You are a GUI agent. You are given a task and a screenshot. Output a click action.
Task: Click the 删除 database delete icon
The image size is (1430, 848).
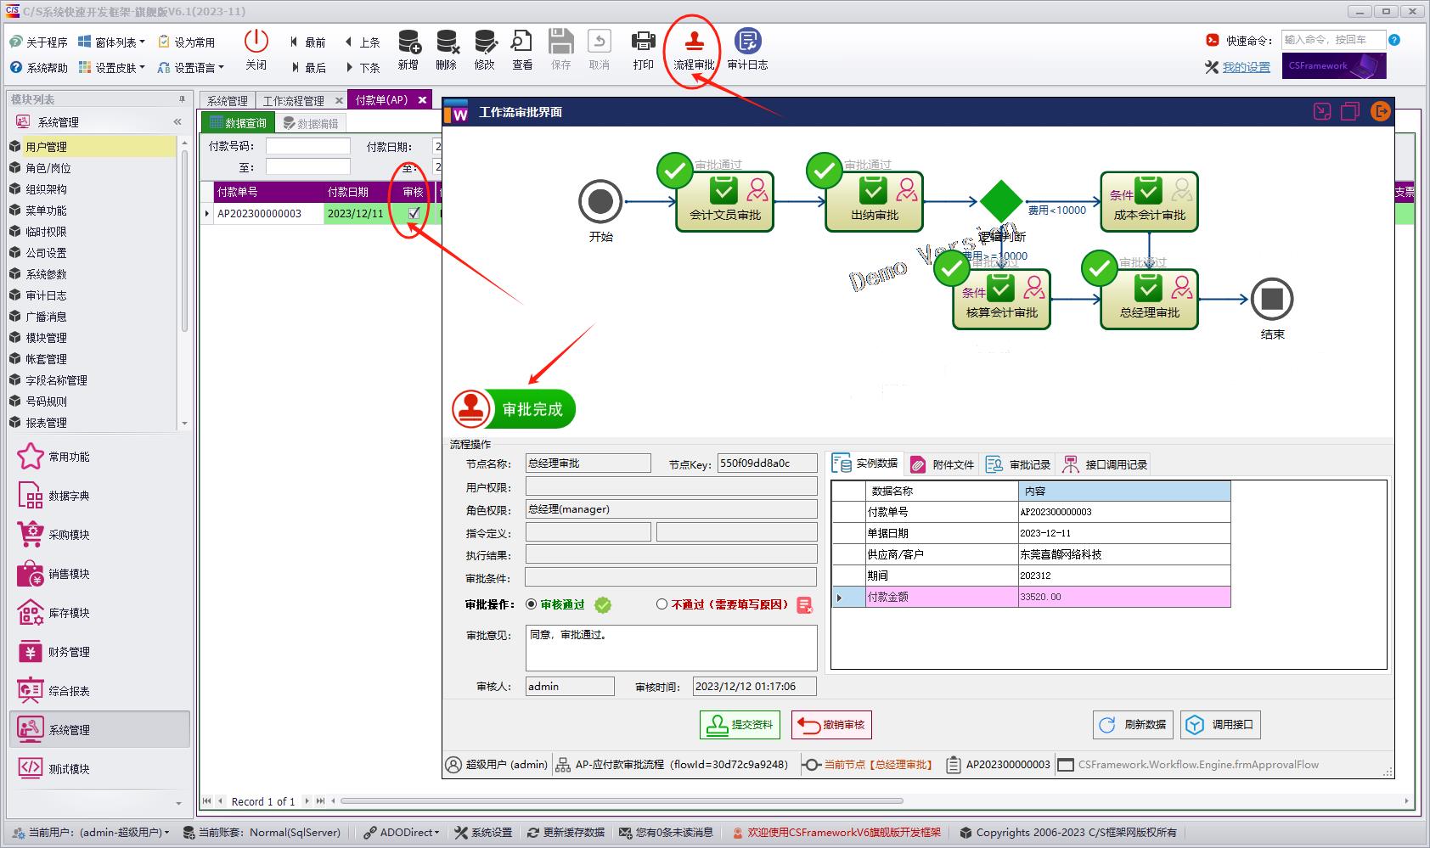click(x=446, y=42)
